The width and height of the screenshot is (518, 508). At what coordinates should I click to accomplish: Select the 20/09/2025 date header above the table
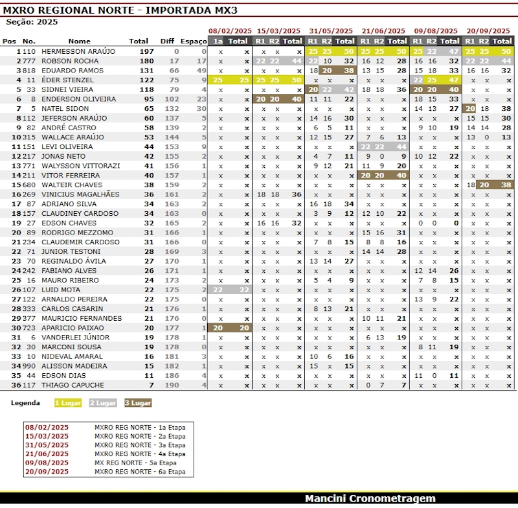point(488,31)
